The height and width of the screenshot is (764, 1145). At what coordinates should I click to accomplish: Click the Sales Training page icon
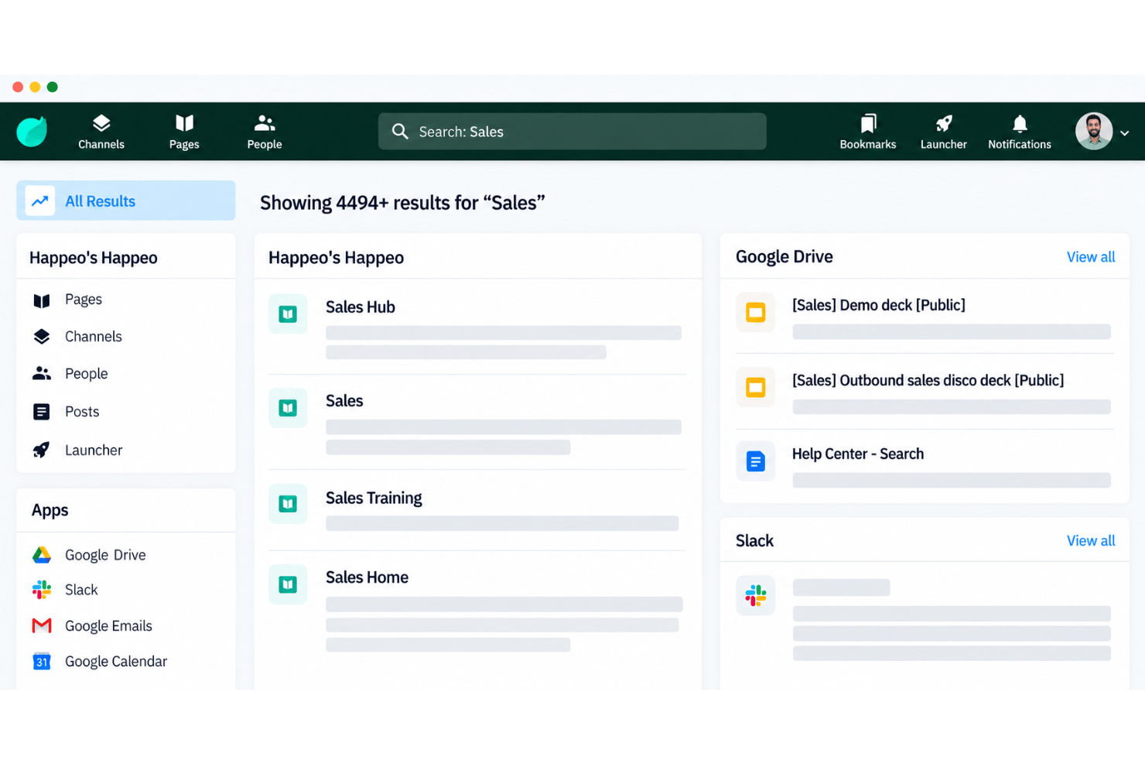(288, 504)
